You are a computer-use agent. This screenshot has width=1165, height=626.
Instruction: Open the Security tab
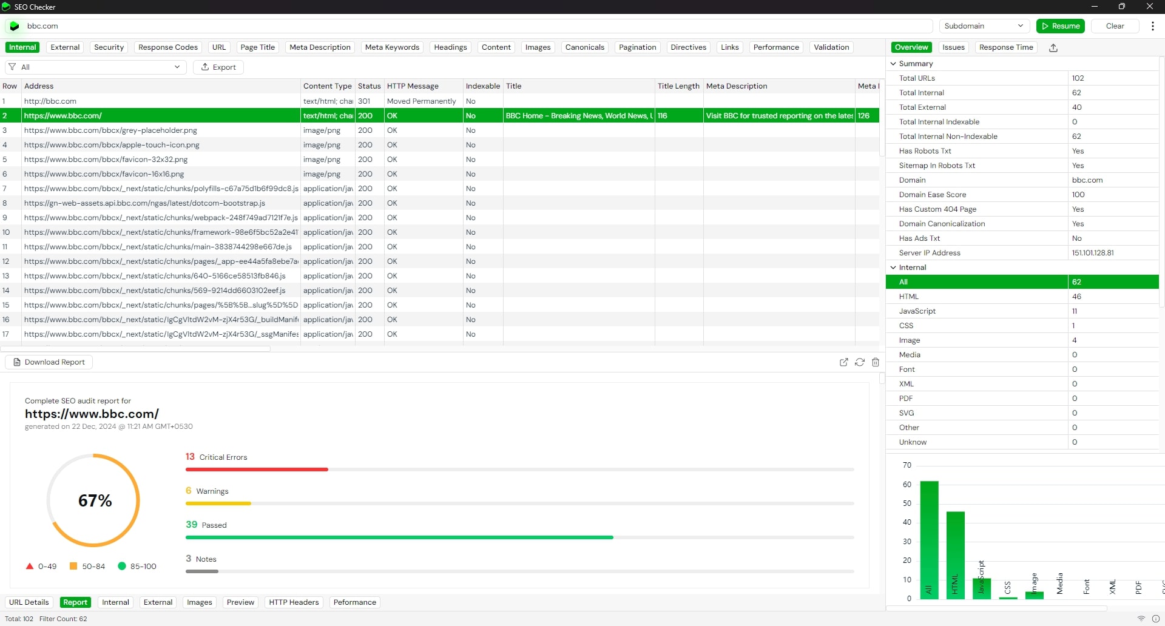pyautogui.click(x=109, y=47)
